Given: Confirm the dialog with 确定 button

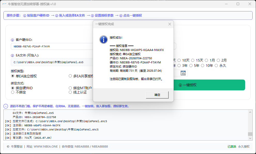Looking at the screenshot, I should (x=157, y=95).
